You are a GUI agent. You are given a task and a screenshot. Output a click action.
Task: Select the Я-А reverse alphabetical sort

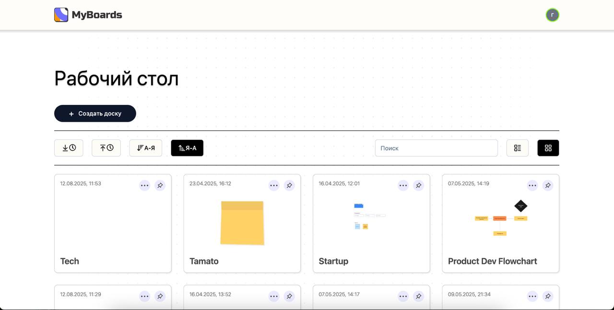coord(187,148)
